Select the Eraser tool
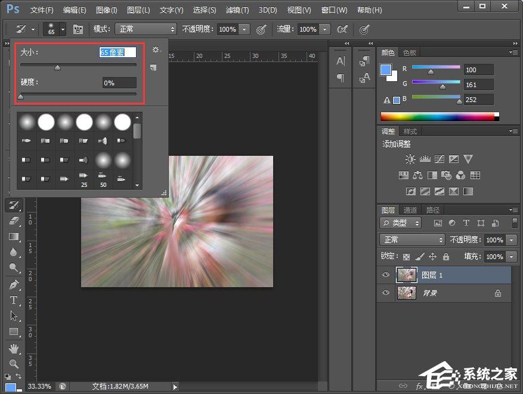This screenshot has height=394, width=523. click(x=13, y=221)
